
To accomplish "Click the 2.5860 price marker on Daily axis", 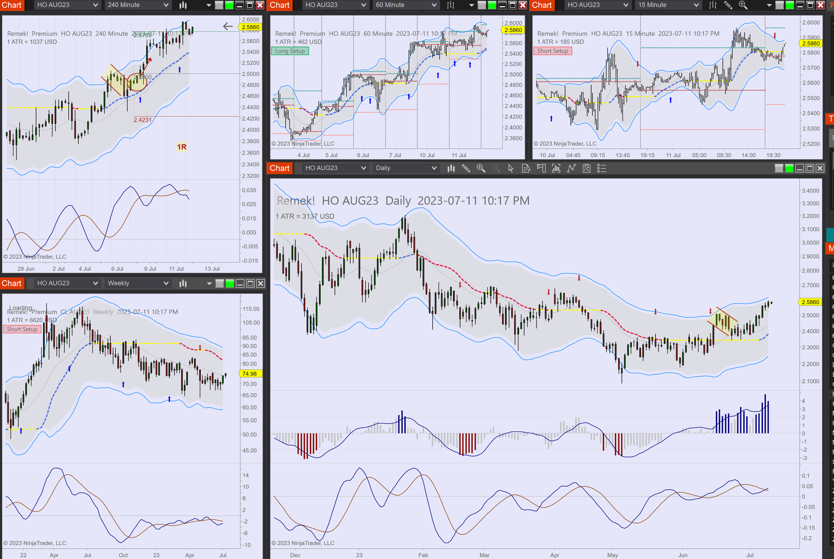I will click(x=810, y=302).
